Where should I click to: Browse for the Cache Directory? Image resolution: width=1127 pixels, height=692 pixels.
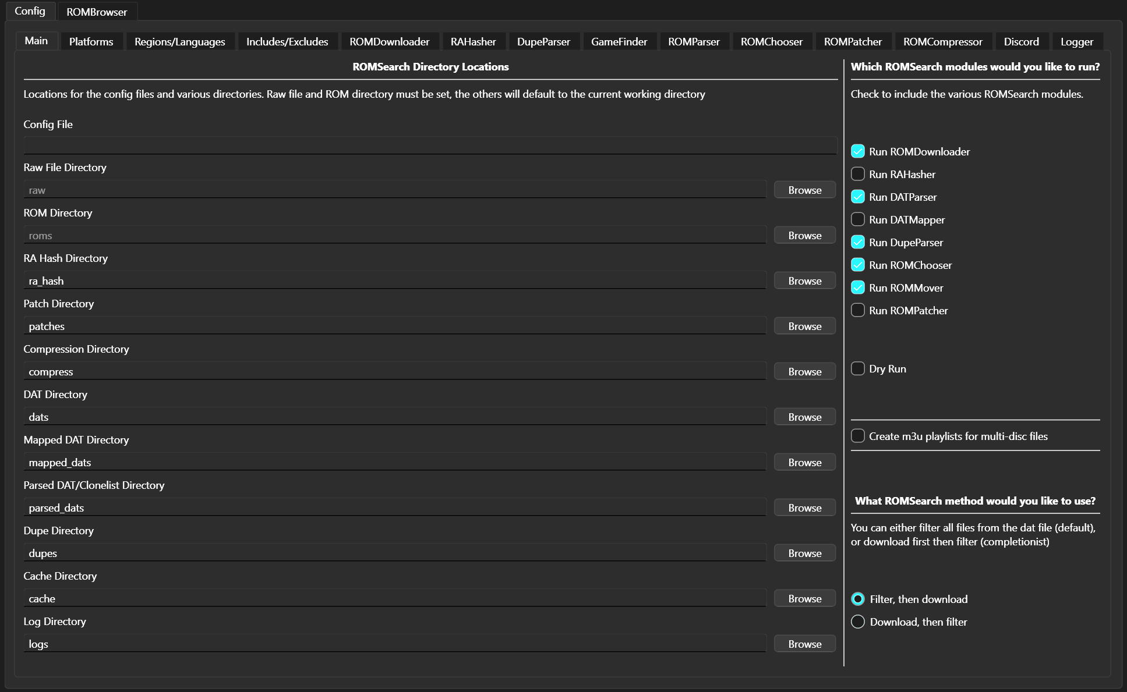805,598
